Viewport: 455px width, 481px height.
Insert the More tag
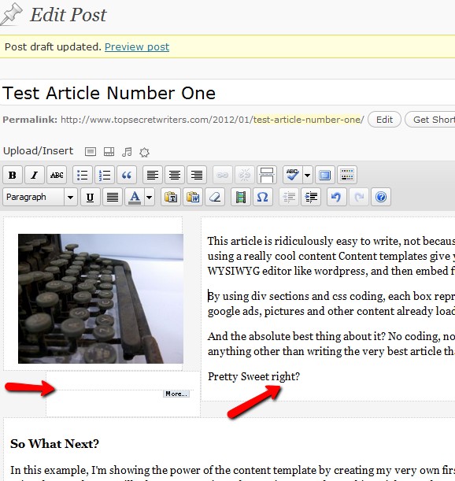(267, 176)
